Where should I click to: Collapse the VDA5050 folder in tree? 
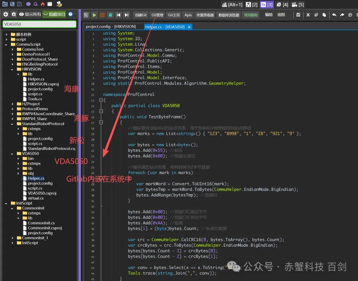coord(12,154)
